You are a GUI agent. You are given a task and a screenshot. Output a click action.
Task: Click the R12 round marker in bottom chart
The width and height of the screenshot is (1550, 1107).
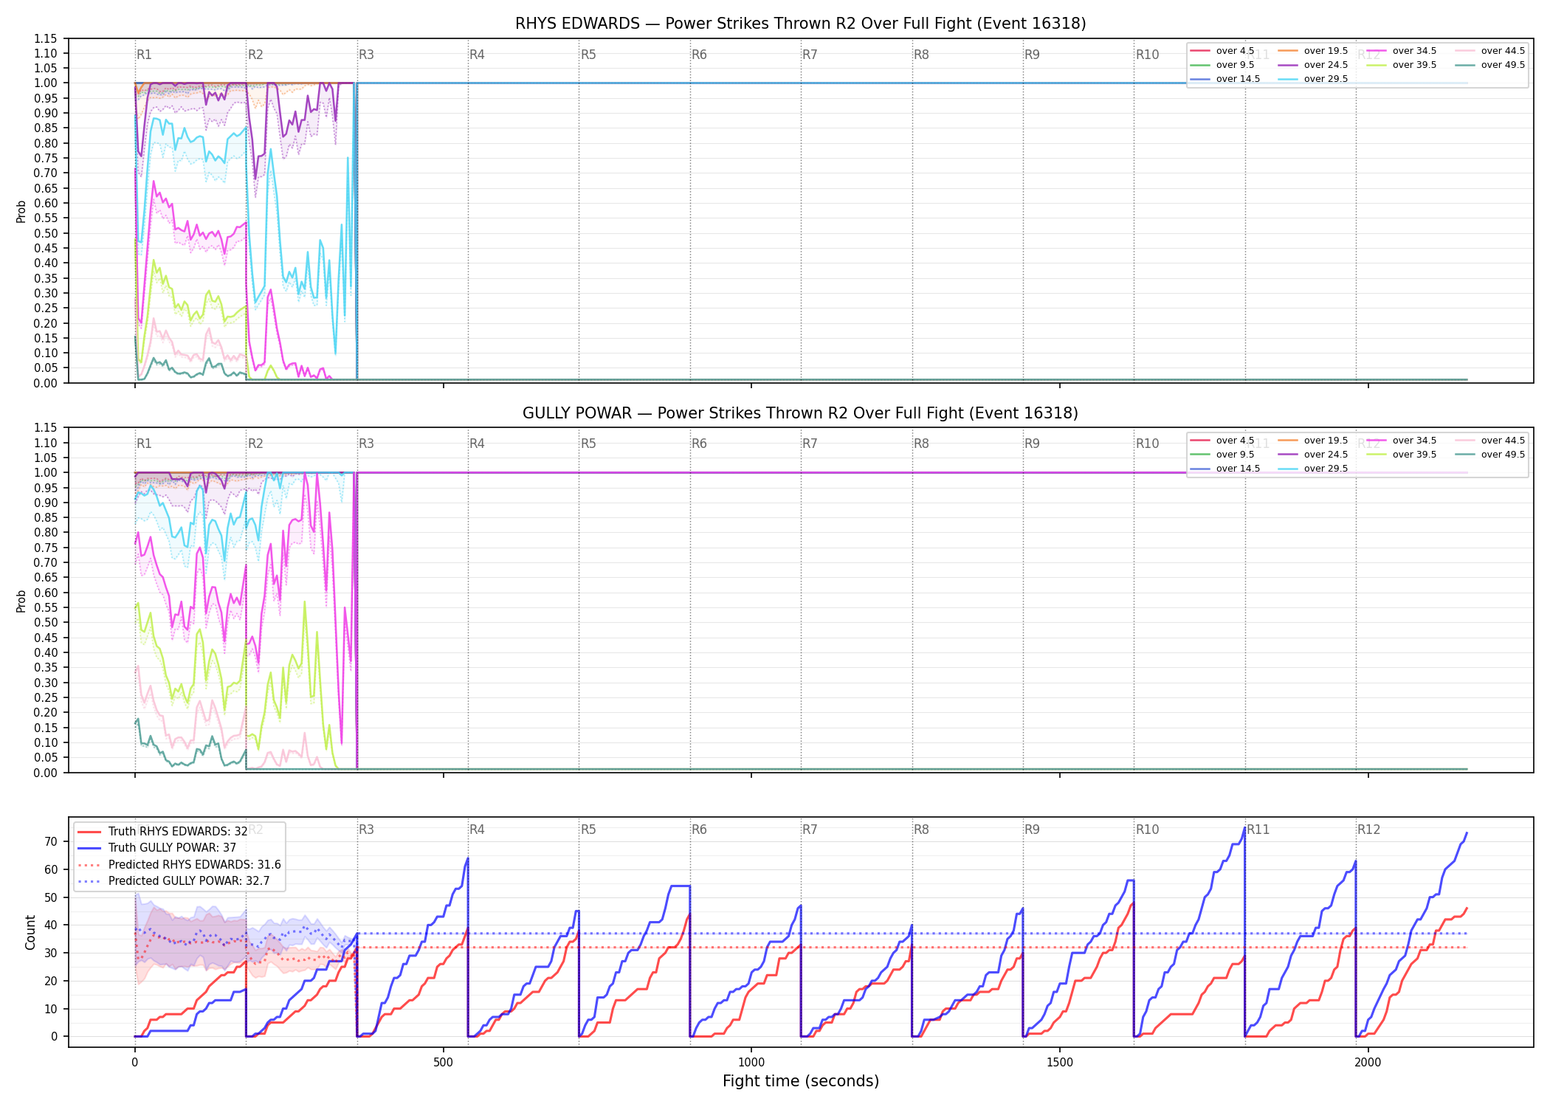[1368, 830]
